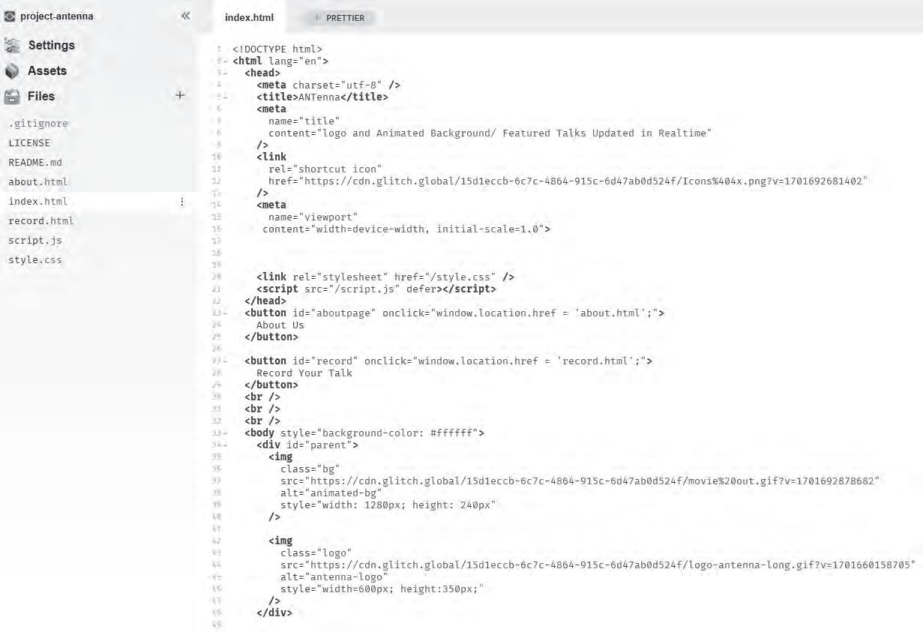Open index.html three-dot options menu

181,202
